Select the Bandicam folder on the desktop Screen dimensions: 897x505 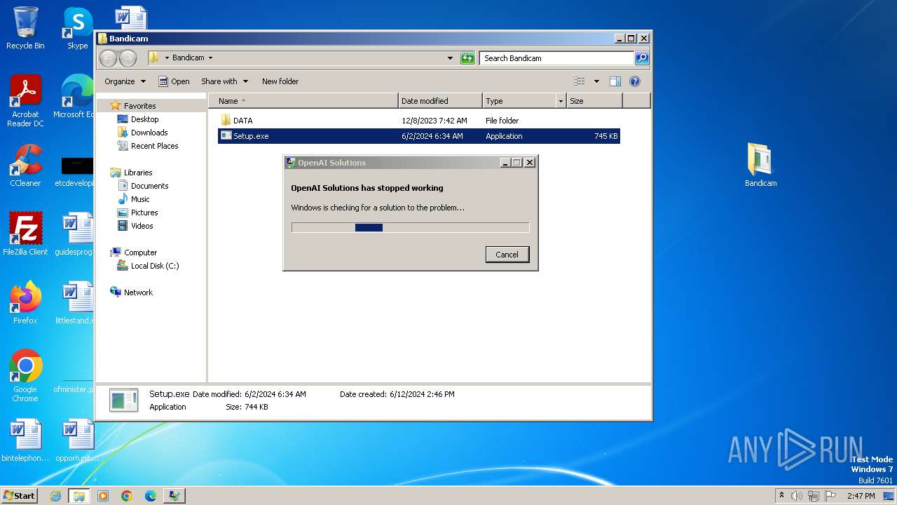click(760, 166)
